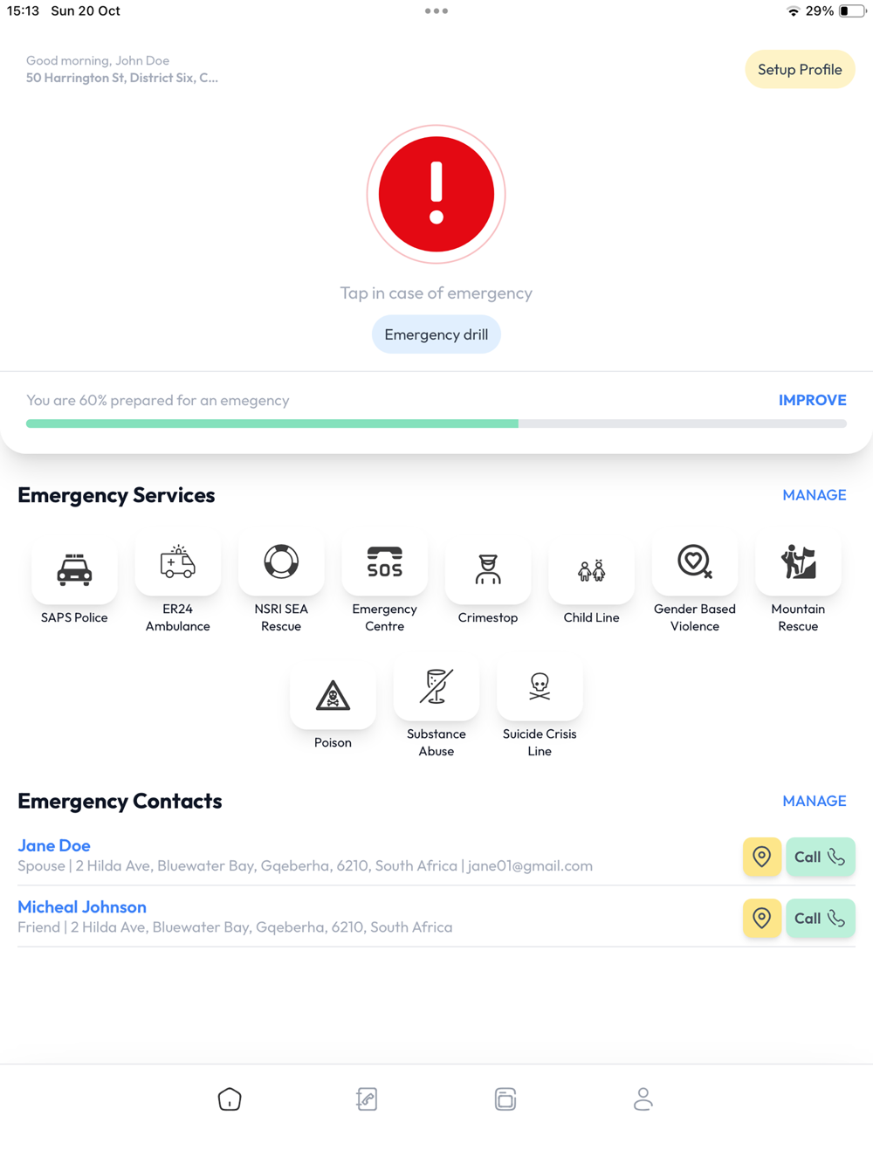The width and height of the screenshot is (873, 1164).
Task: Open the SOS Emergency Centre service
Action: click(x=385, y=562)
